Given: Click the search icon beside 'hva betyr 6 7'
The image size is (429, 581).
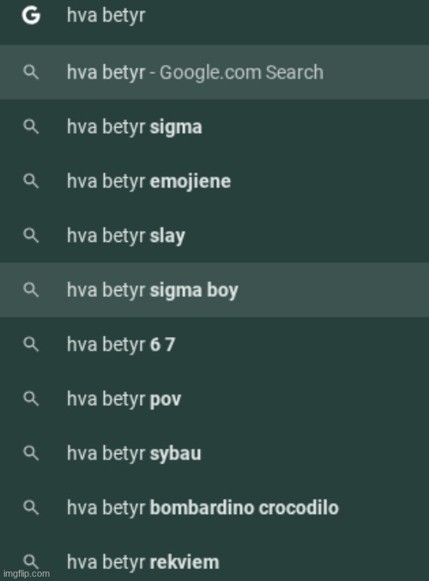Looking at the screenshot, I should pyautogui.click(x=31, y=344).
